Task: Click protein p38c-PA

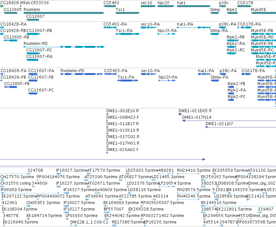Action: 223,74
